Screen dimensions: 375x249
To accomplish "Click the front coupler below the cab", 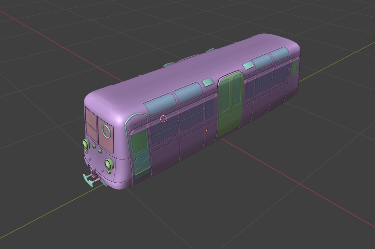I will (92, 178).
